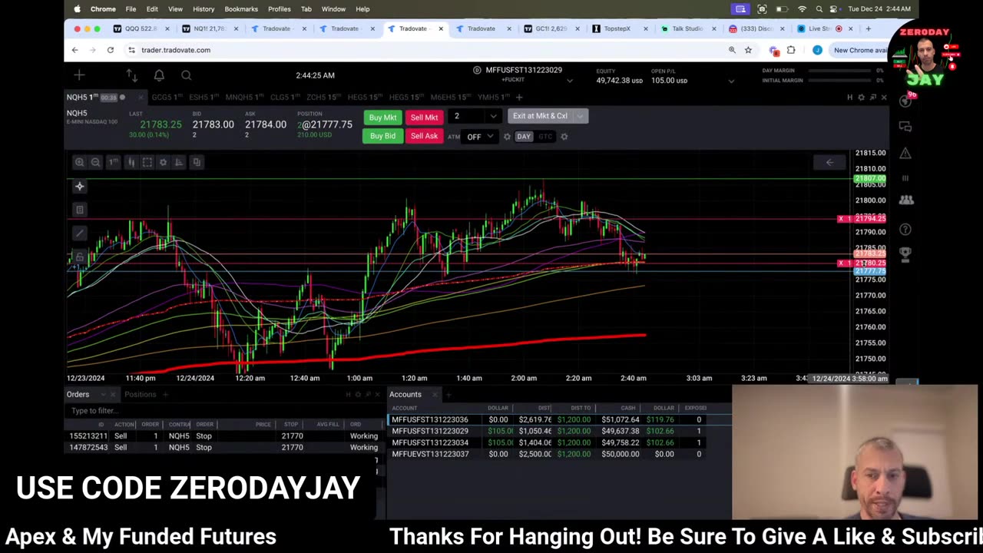Open chart module settings gear near H icon
The height and width of the screenshot is (553, 983).
(861, 98)
